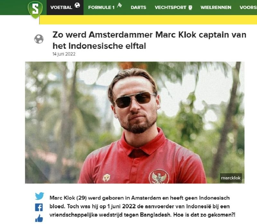Viewport: 257px width, 224px height.
Task: Click the soccer ball icon next to Voetbal
Action: click(x=77, y=5)
